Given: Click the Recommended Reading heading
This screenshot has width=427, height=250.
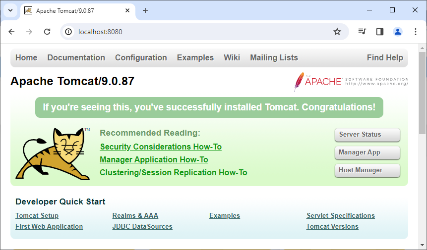Looking at the screenshot, I should (150, 133).
